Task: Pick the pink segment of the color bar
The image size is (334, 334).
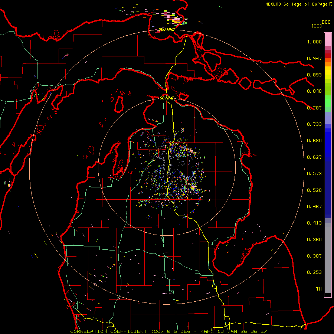Action: point(328,39)
